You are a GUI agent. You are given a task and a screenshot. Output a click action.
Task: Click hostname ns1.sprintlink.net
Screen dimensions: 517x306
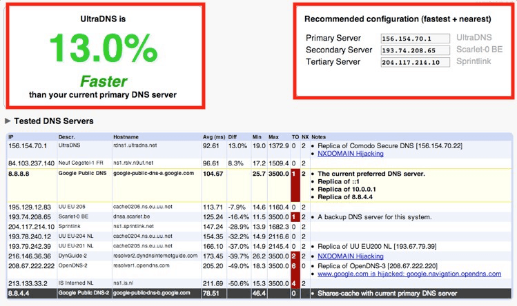[133, 226]
